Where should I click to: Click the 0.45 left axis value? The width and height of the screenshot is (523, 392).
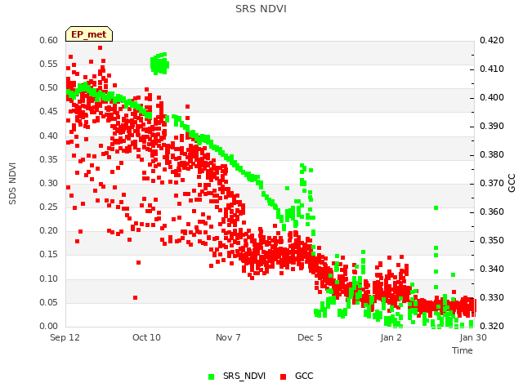pyautogui.click(x=49, y=112)
